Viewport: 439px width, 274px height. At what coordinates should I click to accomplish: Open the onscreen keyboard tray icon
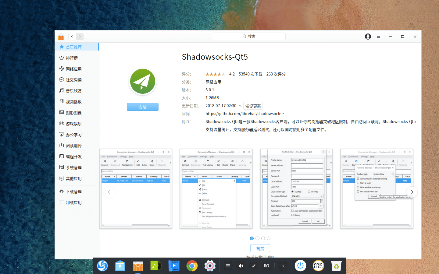pos(228,266)
